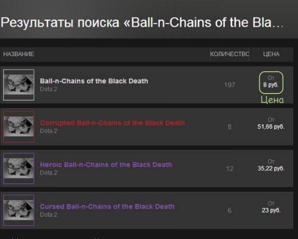This screenshot has height=239, width=298.
Task: Click Heroic Ball-n-Chains of the Black Death title
Action: [106, 165]
